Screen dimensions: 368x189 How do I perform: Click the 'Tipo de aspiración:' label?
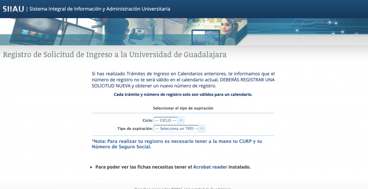[x=135, y=129]
